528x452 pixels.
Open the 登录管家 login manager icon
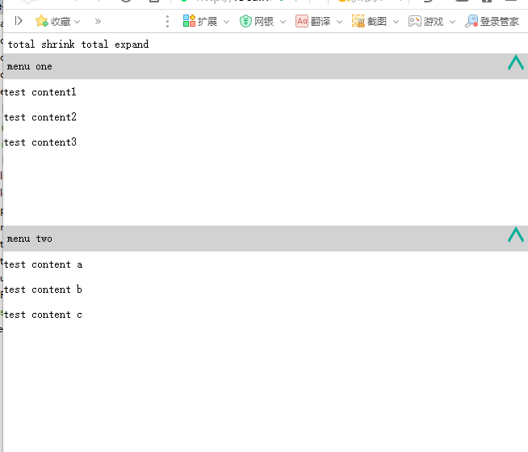471,21
